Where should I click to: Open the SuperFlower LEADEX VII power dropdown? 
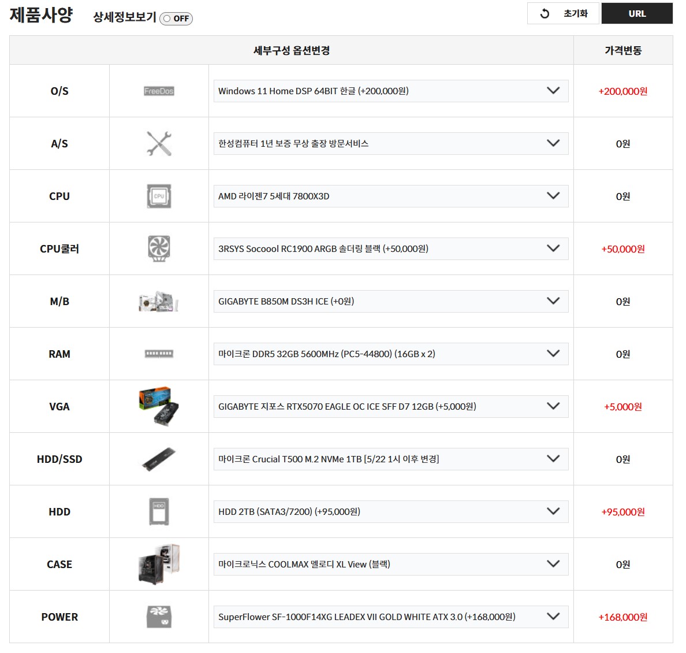(391, 617)
